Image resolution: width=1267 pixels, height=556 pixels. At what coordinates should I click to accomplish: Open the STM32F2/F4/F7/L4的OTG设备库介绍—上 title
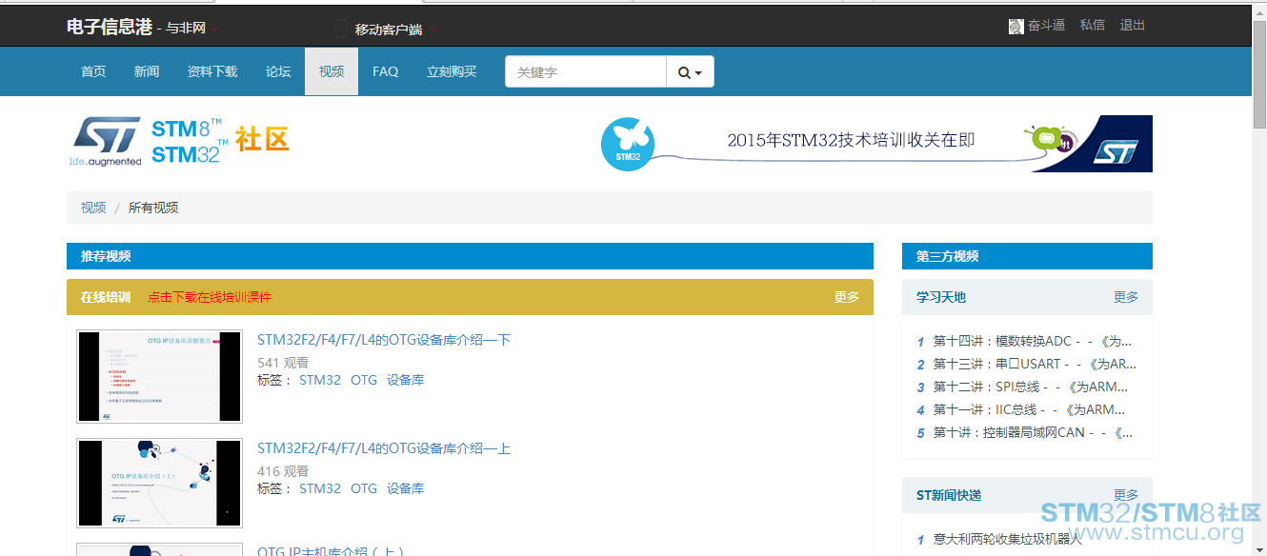[384, 448]
